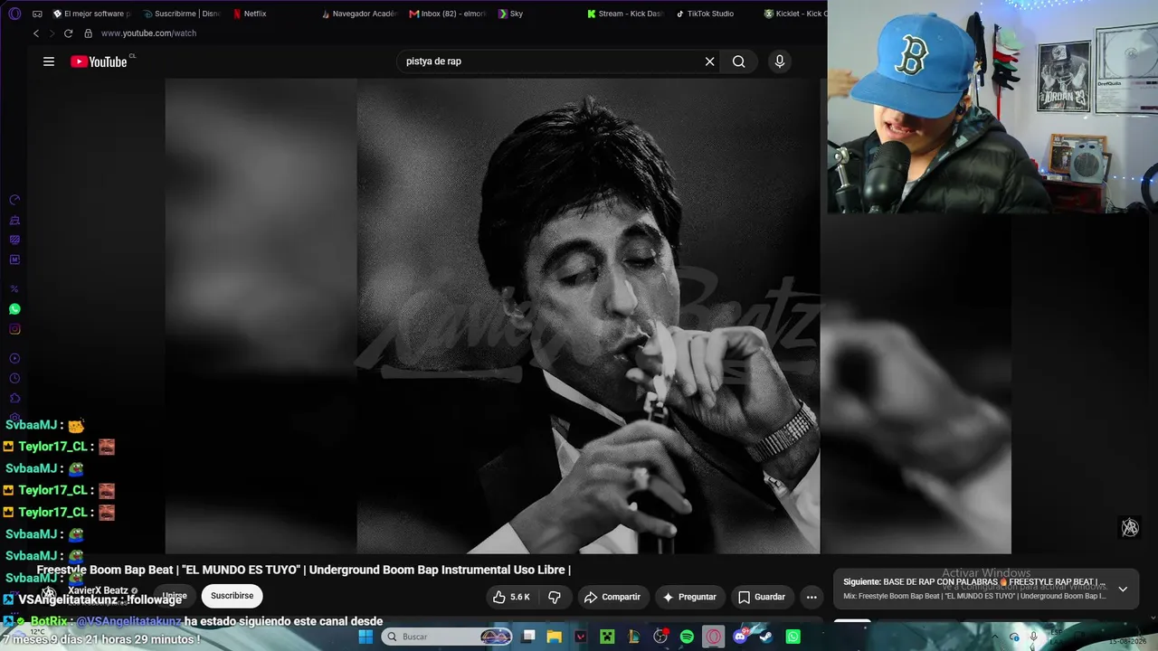
Task: Open Task View on the taskbar
Action: 529,637
